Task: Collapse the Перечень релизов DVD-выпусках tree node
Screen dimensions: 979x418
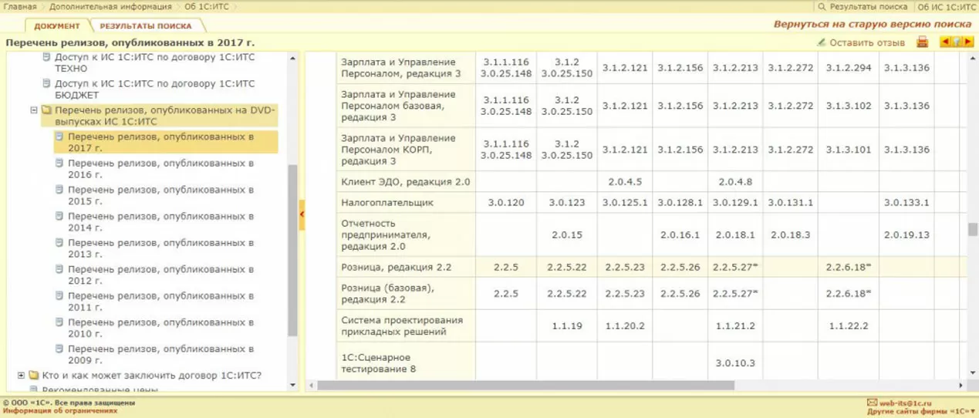Action: click(34, 110)
